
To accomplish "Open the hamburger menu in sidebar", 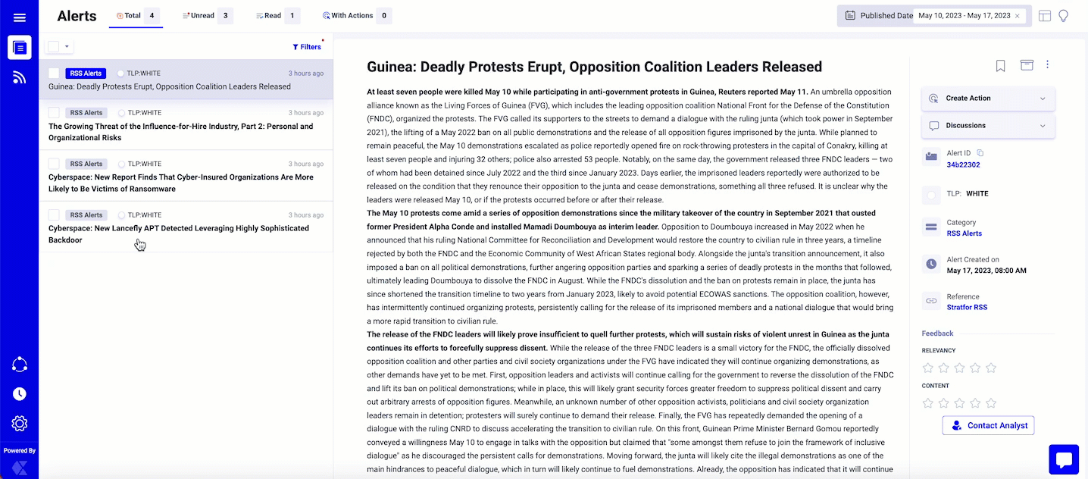I will click(x=20, y=17).
